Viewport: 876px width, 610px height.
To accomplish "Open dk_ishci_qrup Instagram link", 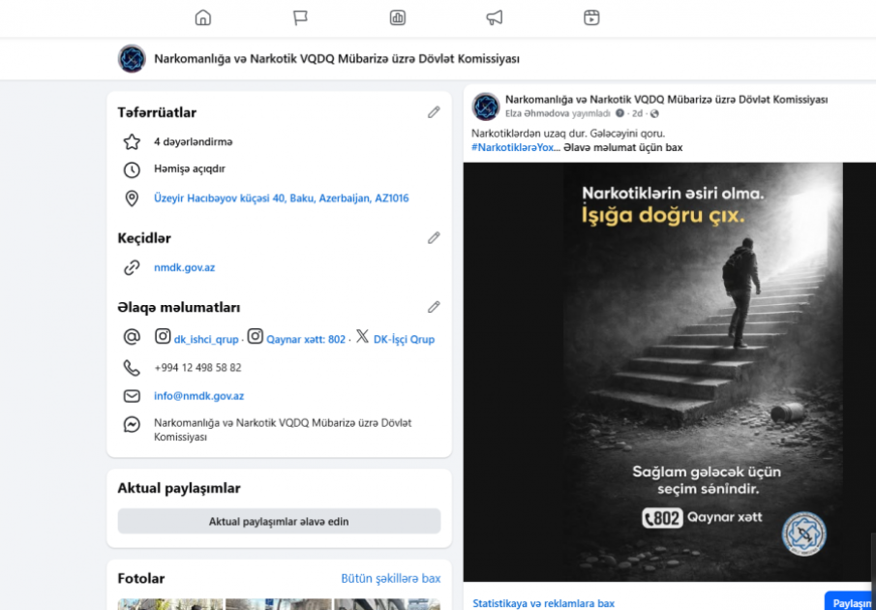I will pyautogui.click(x=205, y=340).
